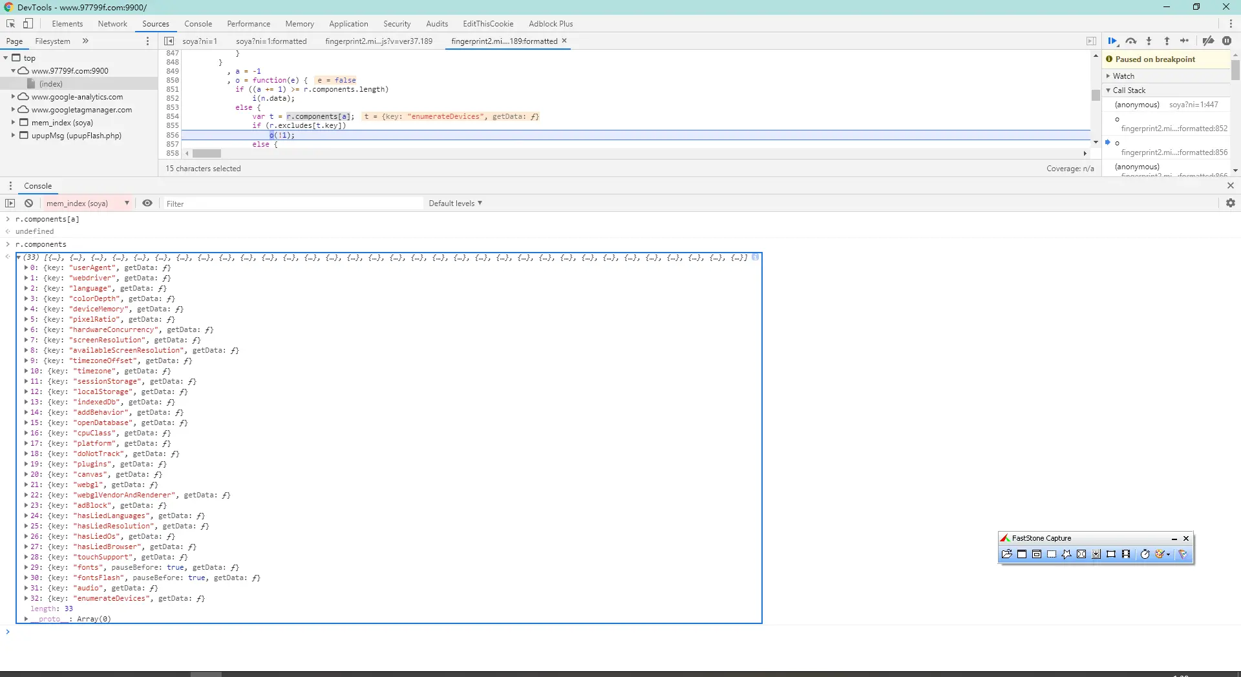Show the console sidebar

(10, 203)
